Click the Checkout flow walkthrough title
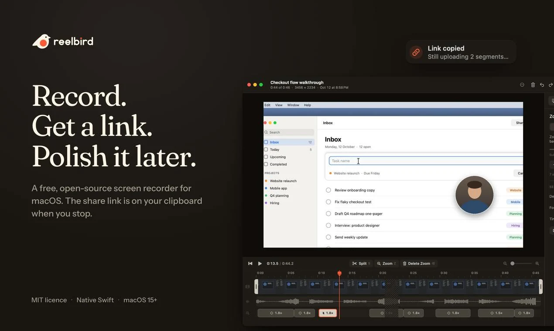 coord(297,82)
